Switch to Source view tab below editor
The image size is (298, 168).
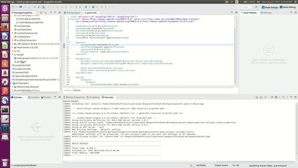click(x=77, y=90)
